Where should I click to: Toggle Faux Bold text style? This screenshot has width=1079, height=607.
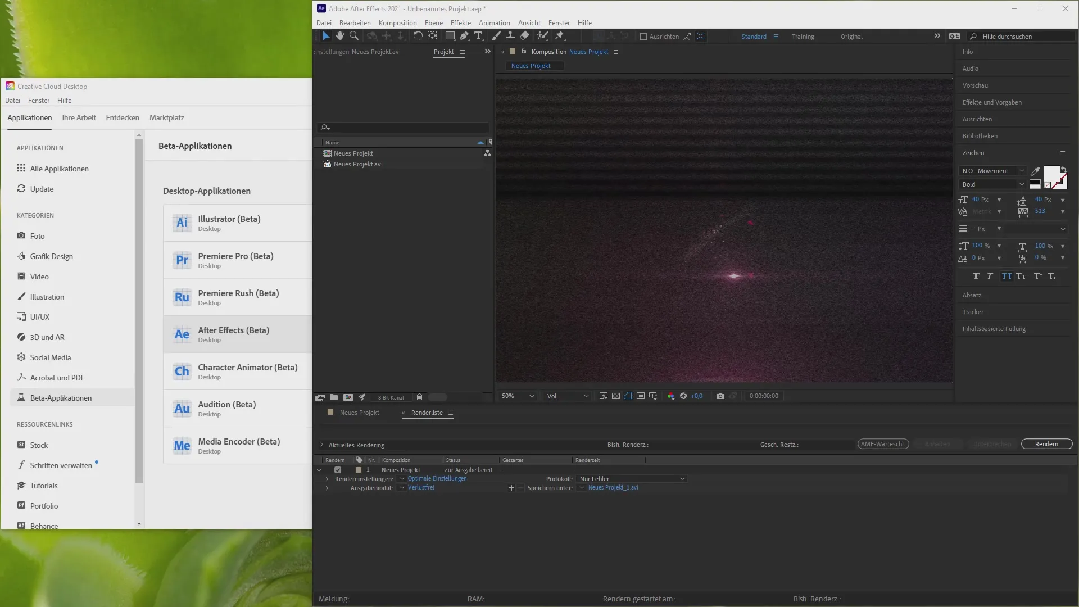[x=976, y=276]
